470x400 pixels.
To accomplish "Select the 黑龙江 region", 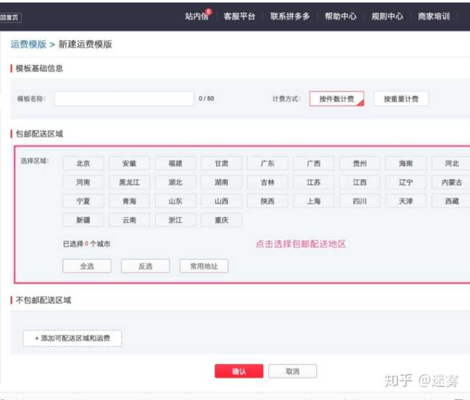I will click(129, 182).
